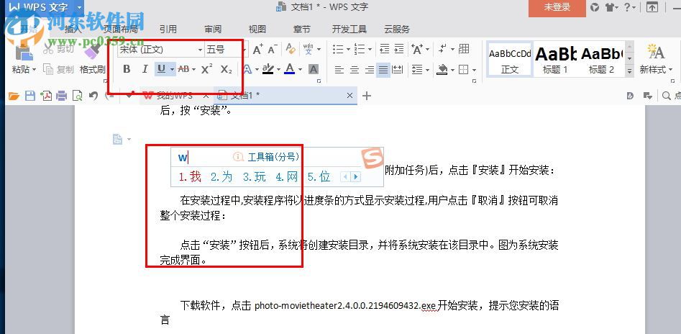Expand the highlight color arrow

tap(278, 70)
